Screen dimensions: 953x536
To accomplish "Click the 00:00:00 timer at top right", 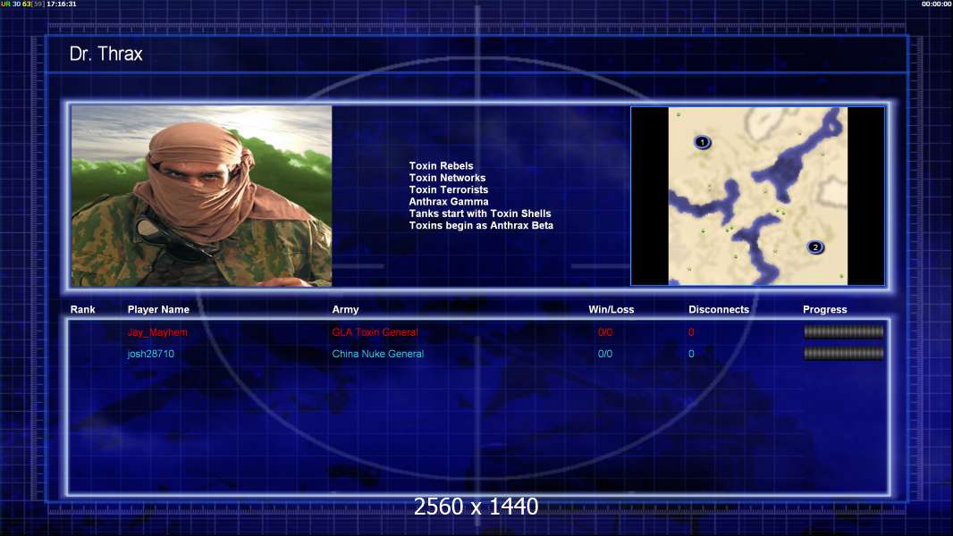I will click(x=937, y=4).
